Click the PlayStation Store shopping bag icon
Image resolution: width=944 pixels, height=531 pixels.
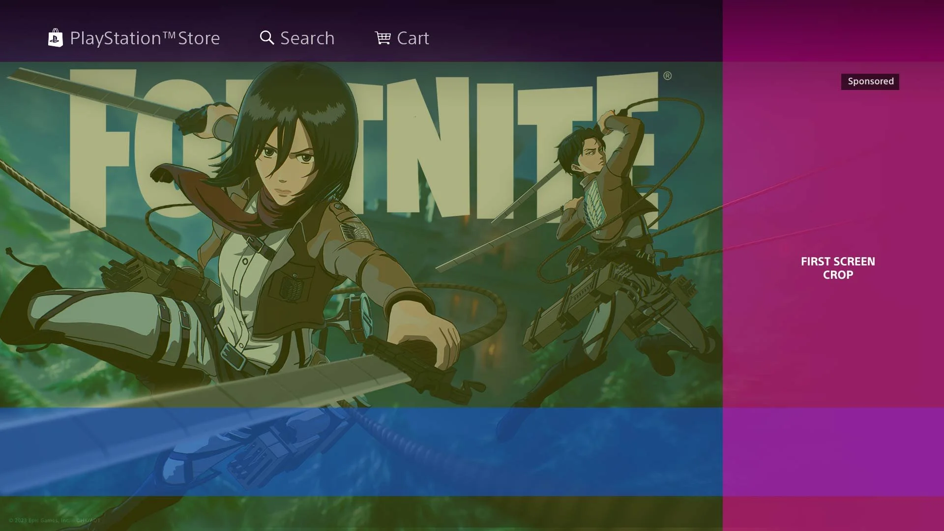point(55,38)
